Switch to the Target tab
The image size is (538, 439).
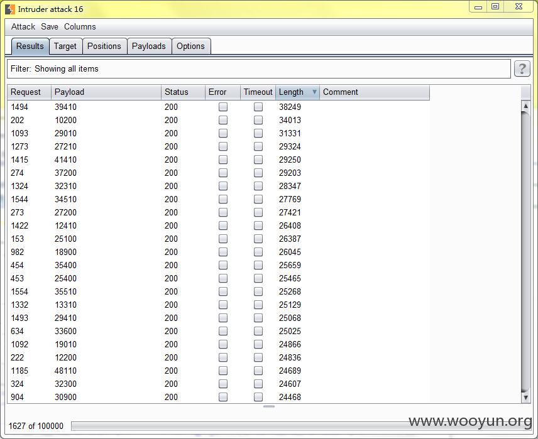(x=65, y=46)
